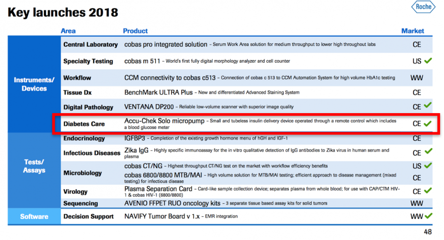Image resolution: width=444 pixels, height=240 pixels.
Task: Click 'AVENIO FFPET RUO oncology kits' product
Action: pyautogui.click(x=172, y=203)
